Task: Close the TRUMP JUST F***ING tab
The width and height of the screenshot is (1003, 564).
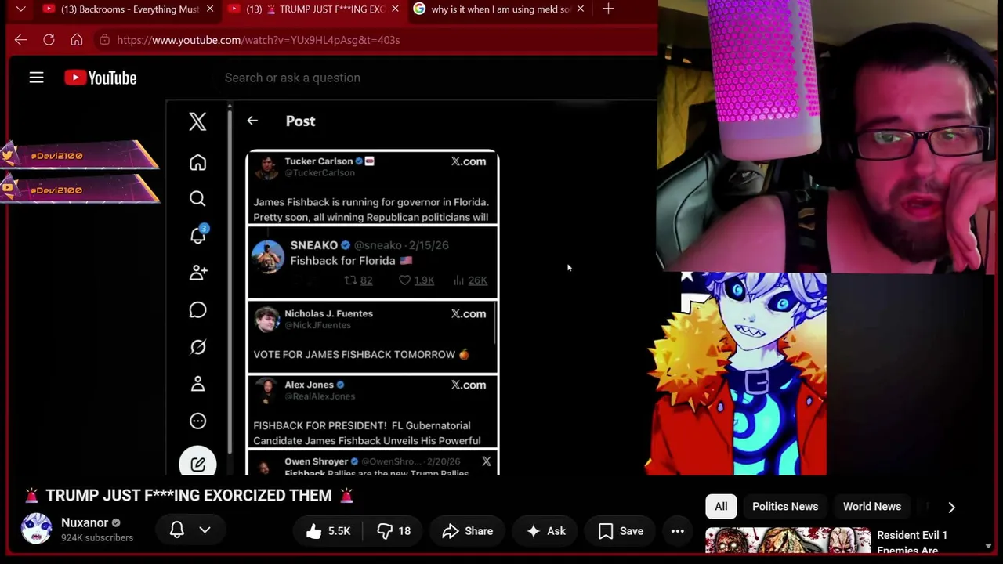Action: [x=395, y=9]
